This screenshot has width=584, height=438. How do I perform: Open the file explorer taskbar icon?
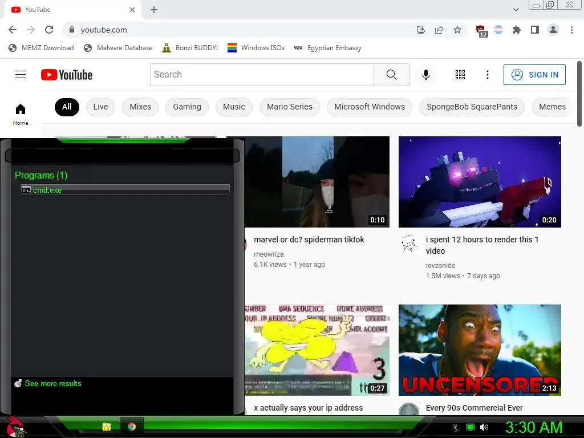[x=107, y=427]
